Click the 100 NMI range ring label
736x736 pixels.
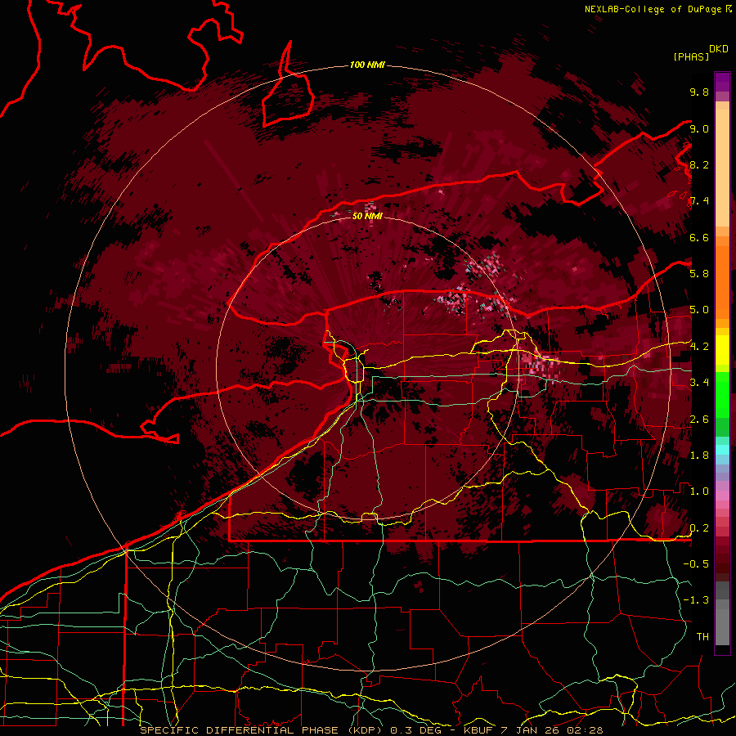(367, 65)
